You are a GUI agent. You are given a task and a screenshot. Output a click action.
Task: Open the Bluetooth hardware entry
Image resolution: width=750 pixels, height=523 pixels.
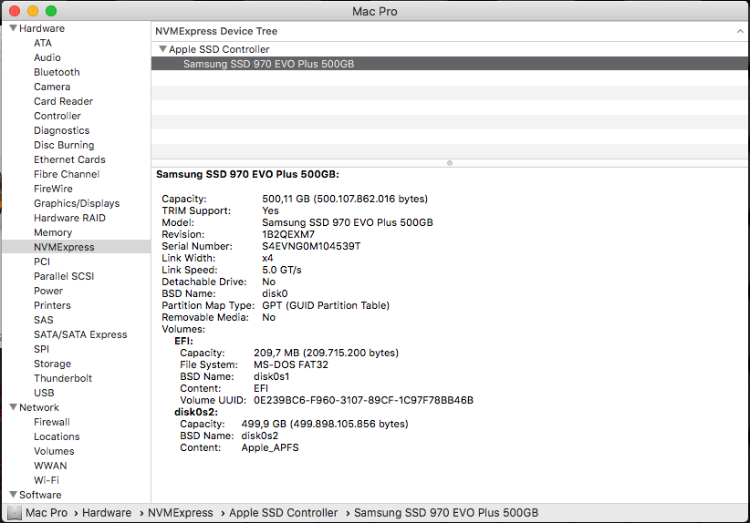[x=57, y=72]
